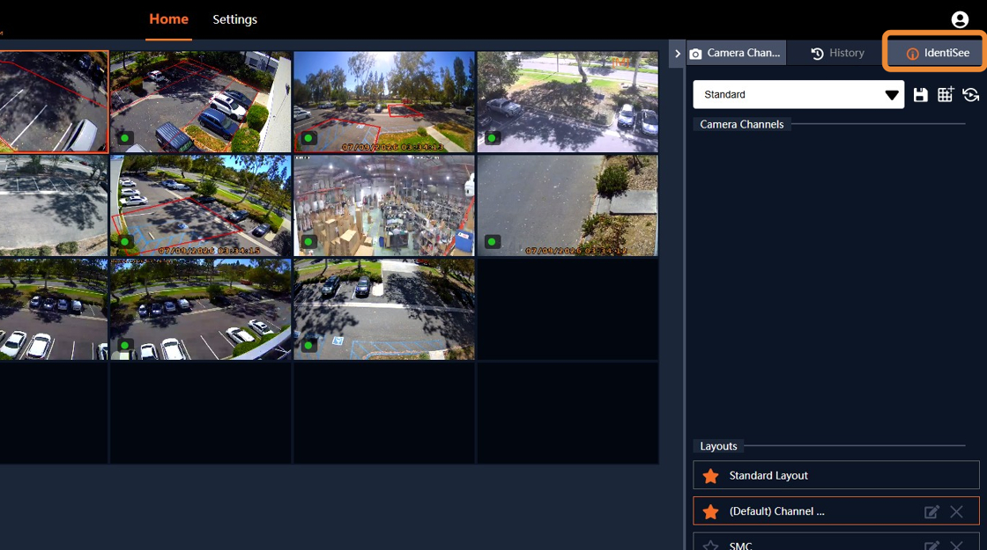Click the camera refresh icon
This screenshot has width=987, height=550.
[970, 95]
